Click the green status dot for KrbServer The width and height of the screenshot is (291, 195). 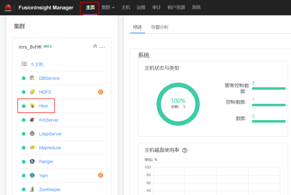[x=24, y=120]
